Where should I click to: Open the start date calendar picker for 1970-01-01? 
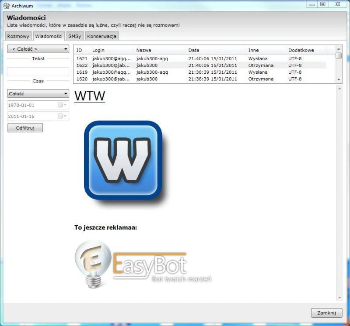point(62,105)
